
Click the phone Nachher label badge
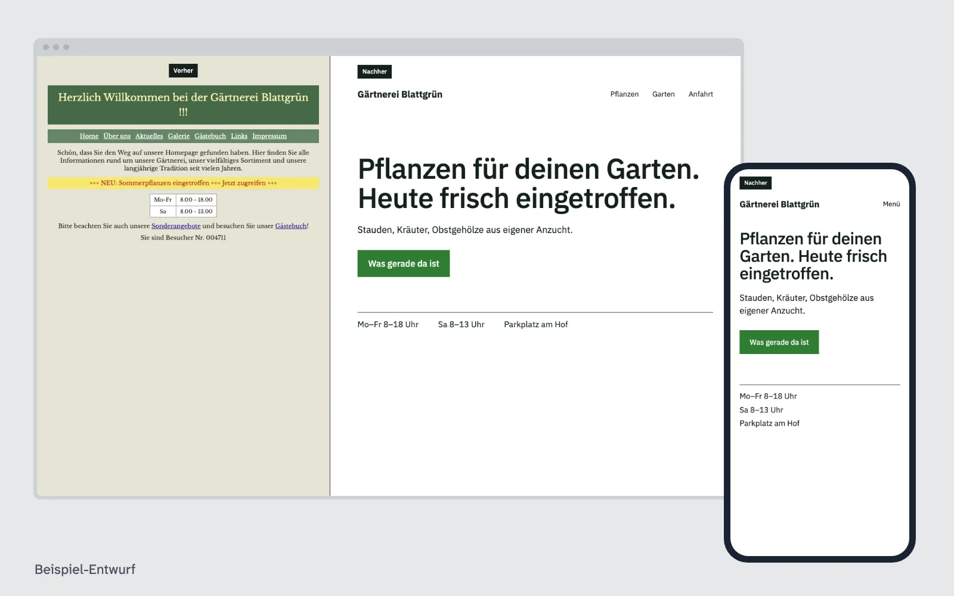[755, 183]
